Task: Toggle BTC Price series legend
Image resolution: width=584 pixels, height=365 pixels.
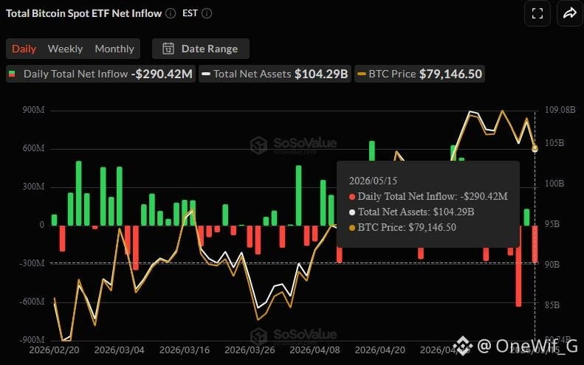Action: coord(419,74)
